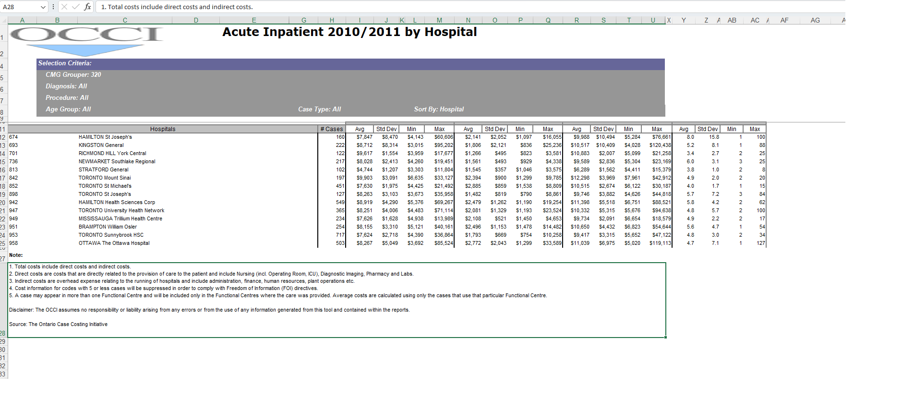
Task: Click the Enter checkmark icon in formula bar
Action: point(75,7)
